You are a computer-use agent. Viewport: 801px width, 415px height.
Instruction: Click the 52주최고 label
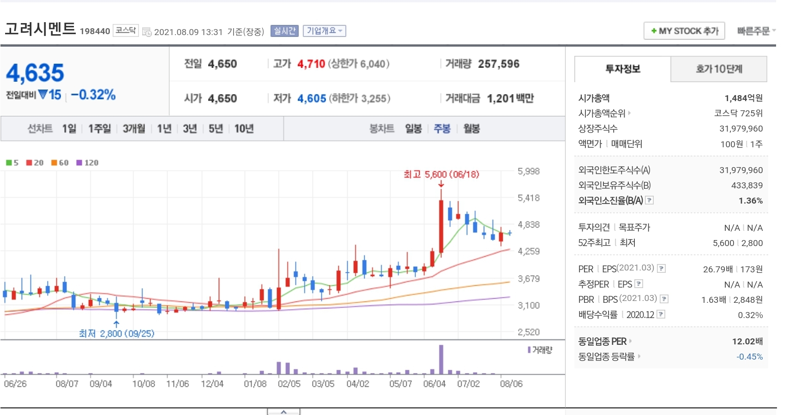[x=594, y=242]
